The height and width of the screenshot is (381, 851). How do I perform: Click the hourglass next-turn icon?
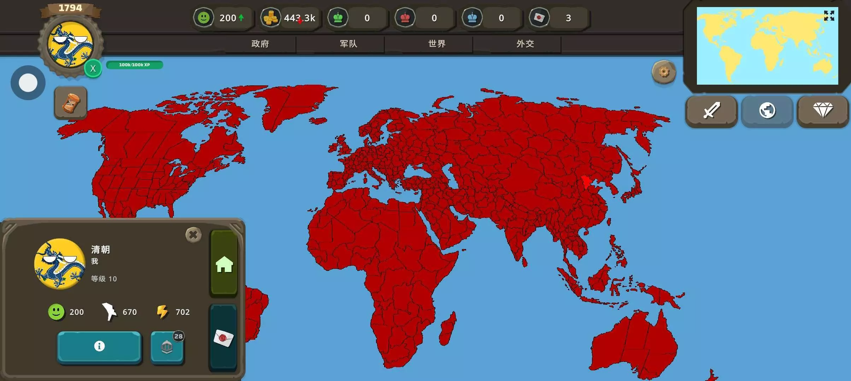pos(71,103)
